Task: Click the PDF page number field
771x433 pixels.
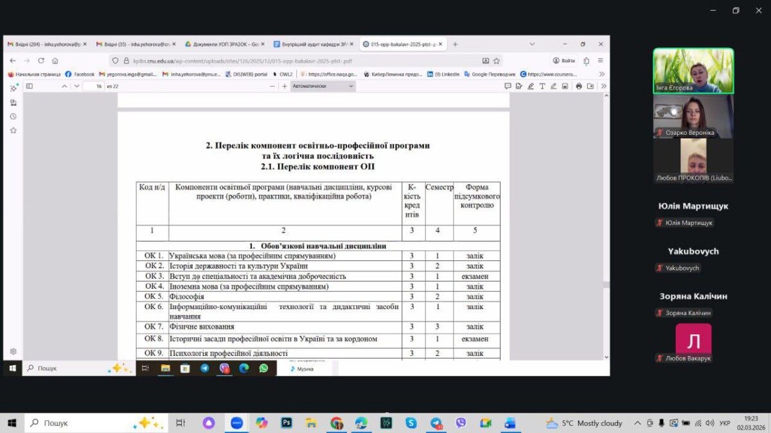Action: (94, 86)
